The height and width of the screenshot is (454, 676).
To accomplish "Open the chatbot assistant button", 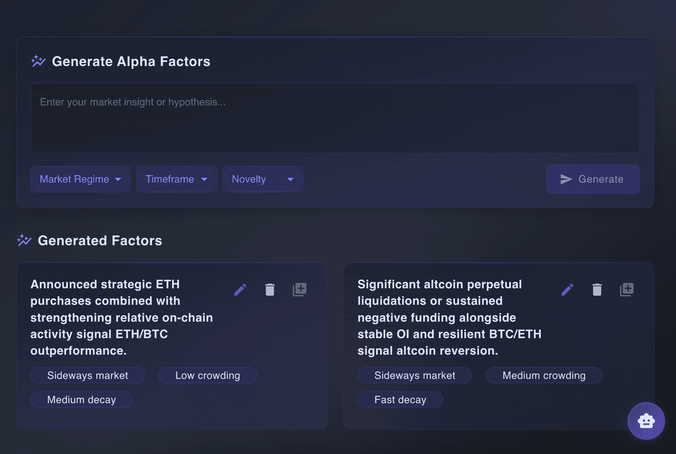I will tap(646, 421).
